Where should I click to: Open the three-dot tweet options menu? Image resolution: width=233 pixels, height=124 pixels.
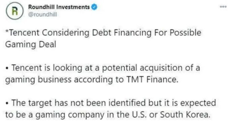tap(223, 6)
